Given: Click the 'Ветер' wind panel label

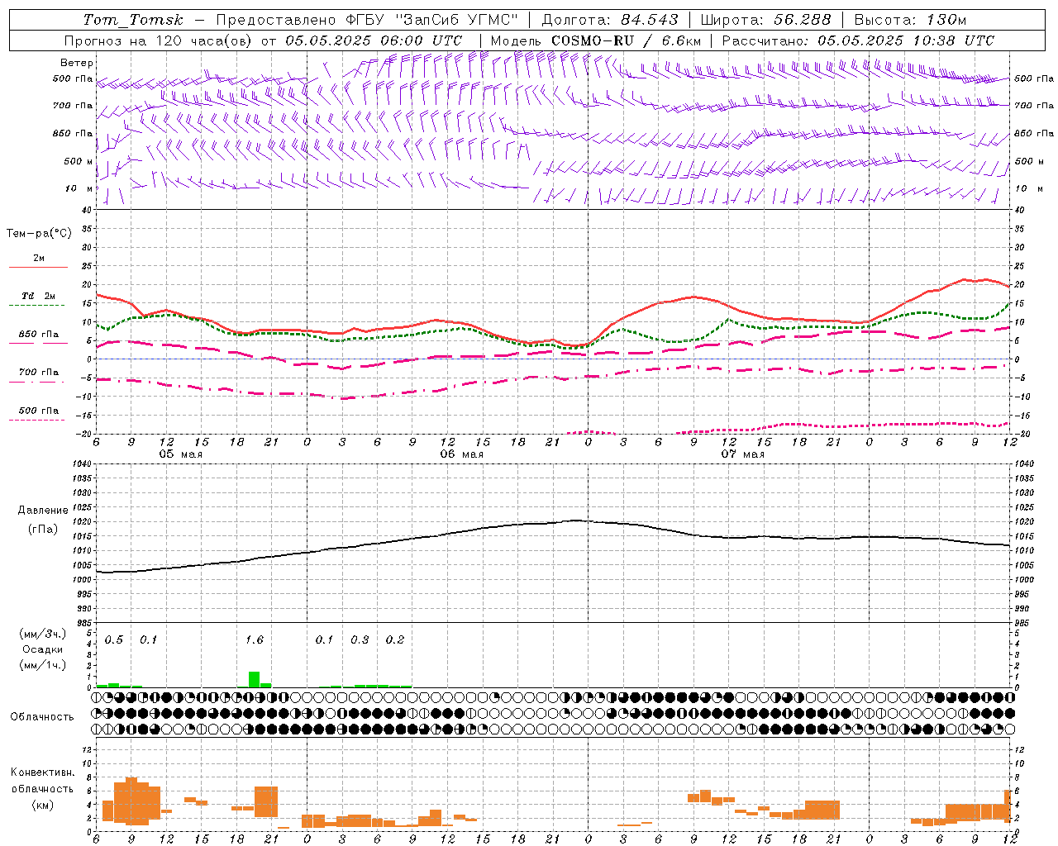Looking at the screenshot, I should pyautogui.click(x=77, y=63).
